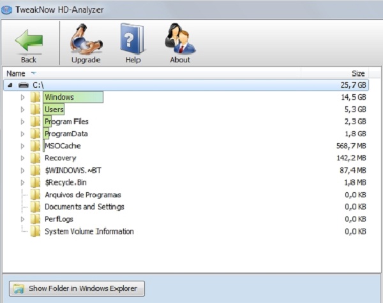Expand the $WINDOWS.~BT folder

tap(23, 171)
